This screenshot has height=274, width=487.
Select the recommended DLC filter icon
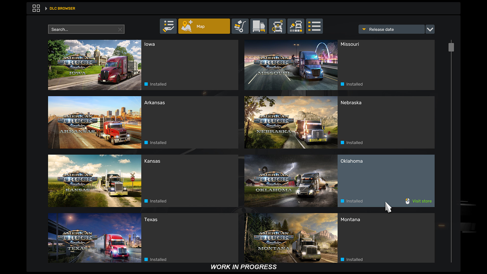click(x=168, y=26)
